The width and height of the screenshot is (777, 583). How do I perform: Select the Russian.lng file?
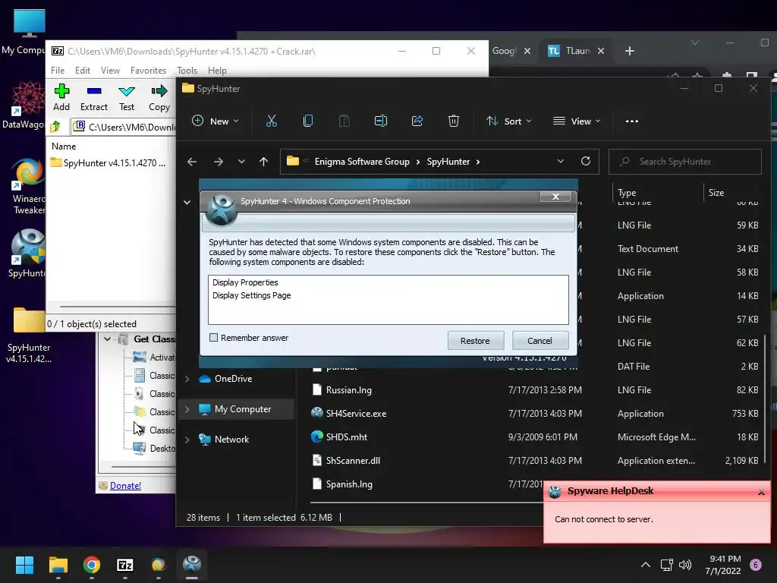[x=348, y=390]
